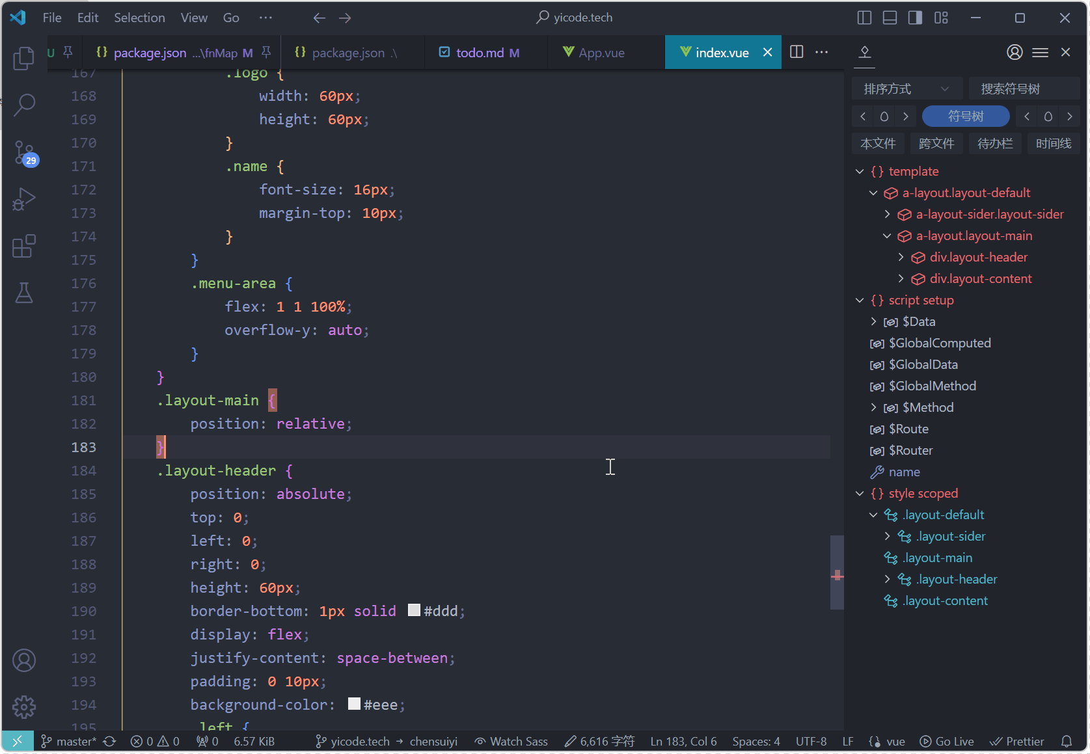Click the download icon in side panel header
The height and width of the screenshot is (754, 1090).
[865, 52]
